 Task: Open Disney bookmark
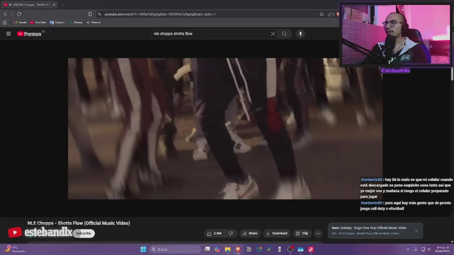tap(76, 22)
